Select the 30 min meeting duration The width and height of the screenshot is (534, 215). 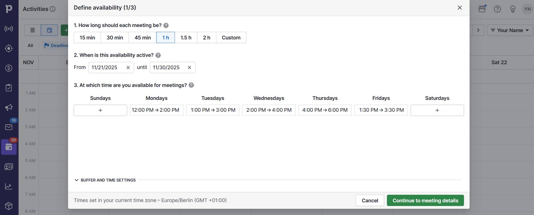click(114, 37)
